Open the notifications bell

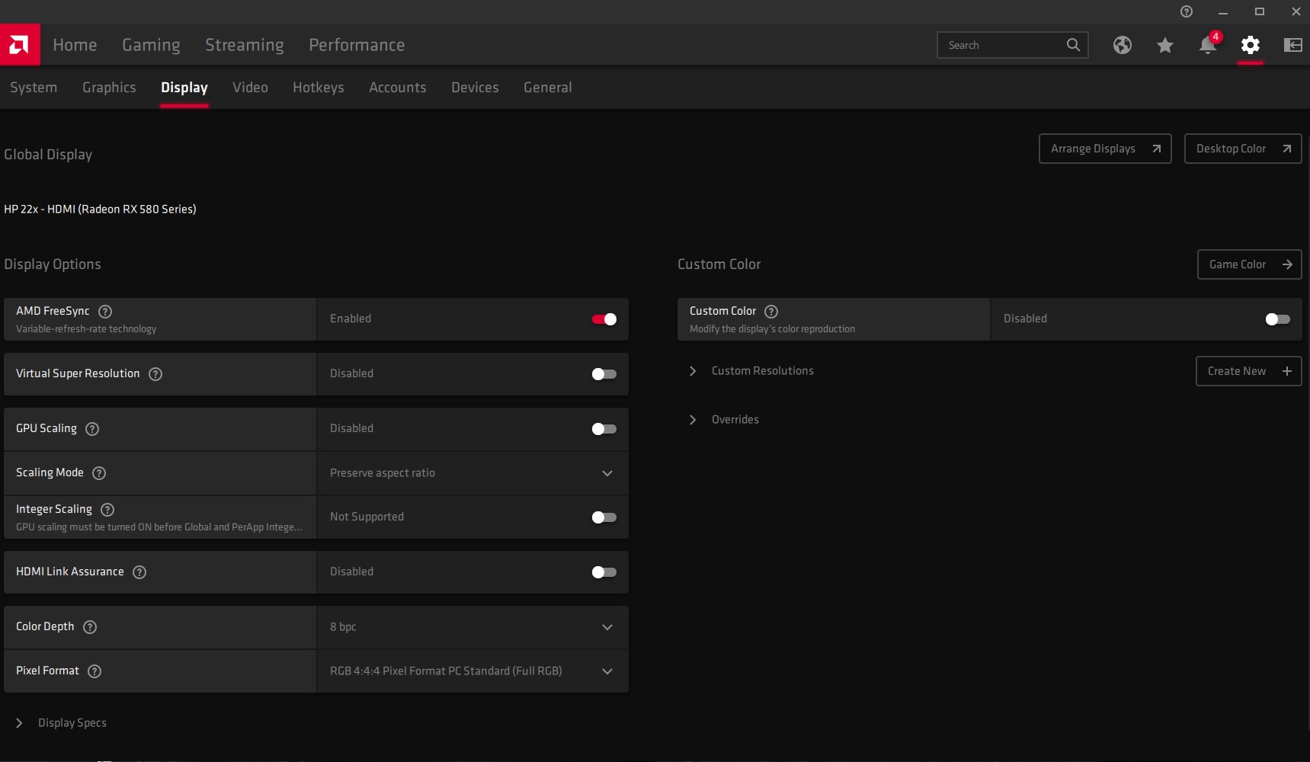click(1207, 45)
